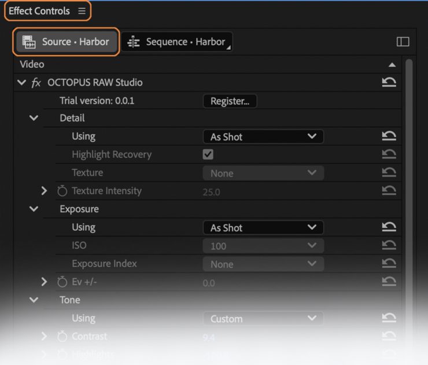The height and width of the screenshot is (365, 428).
Task: Switch to the Source · Harbor tab
Action: tap(67, 42)
